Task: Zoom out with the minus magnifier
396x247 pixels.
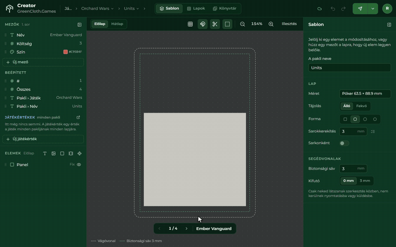Action: (x=243, y=24)
